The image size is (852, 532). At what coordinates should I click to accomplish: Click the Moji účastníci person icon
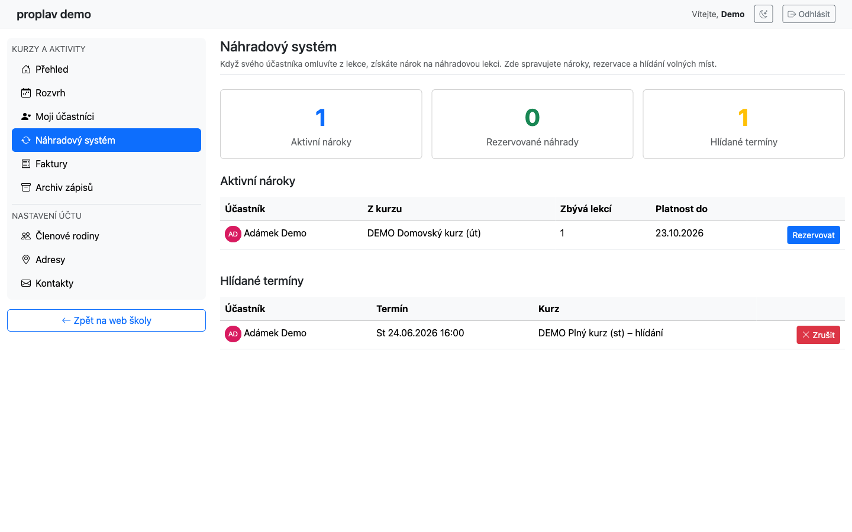coord(26,116)
